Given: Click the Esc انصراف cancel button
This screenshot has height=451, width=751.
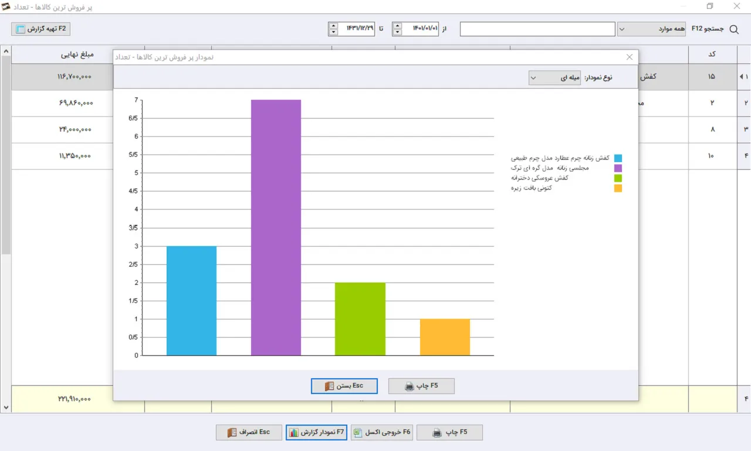Looking at the screenshot, I should tap(249, 432).
